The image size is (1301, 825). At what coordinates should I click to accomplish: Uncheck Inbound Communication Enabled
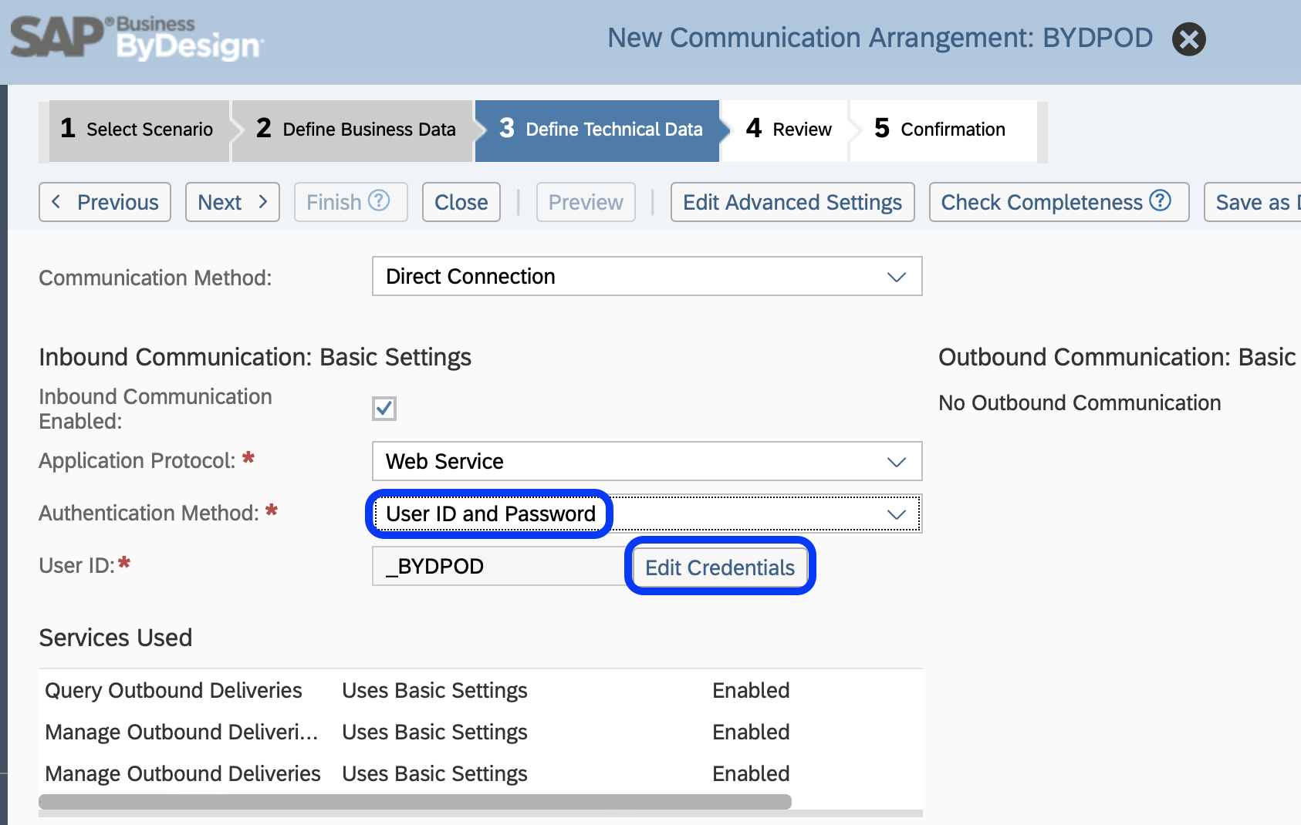pos(384,409)
